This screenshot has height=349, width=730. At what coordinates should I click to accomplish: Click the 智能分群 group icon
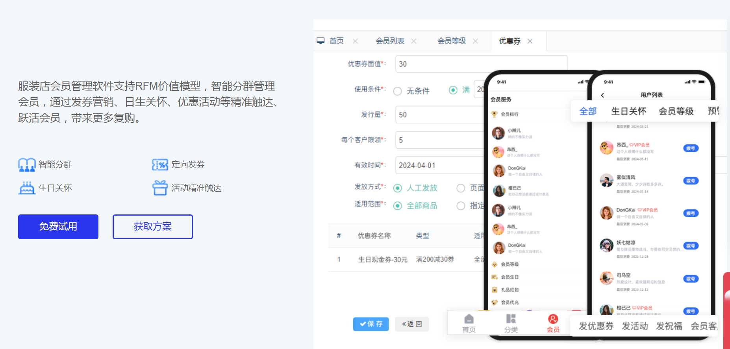pos(27,164)
